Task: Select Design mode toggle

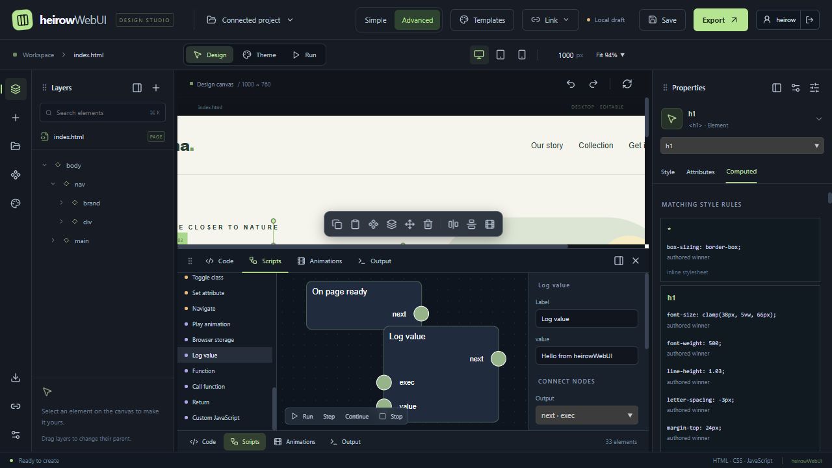Action: pos(210,55)
